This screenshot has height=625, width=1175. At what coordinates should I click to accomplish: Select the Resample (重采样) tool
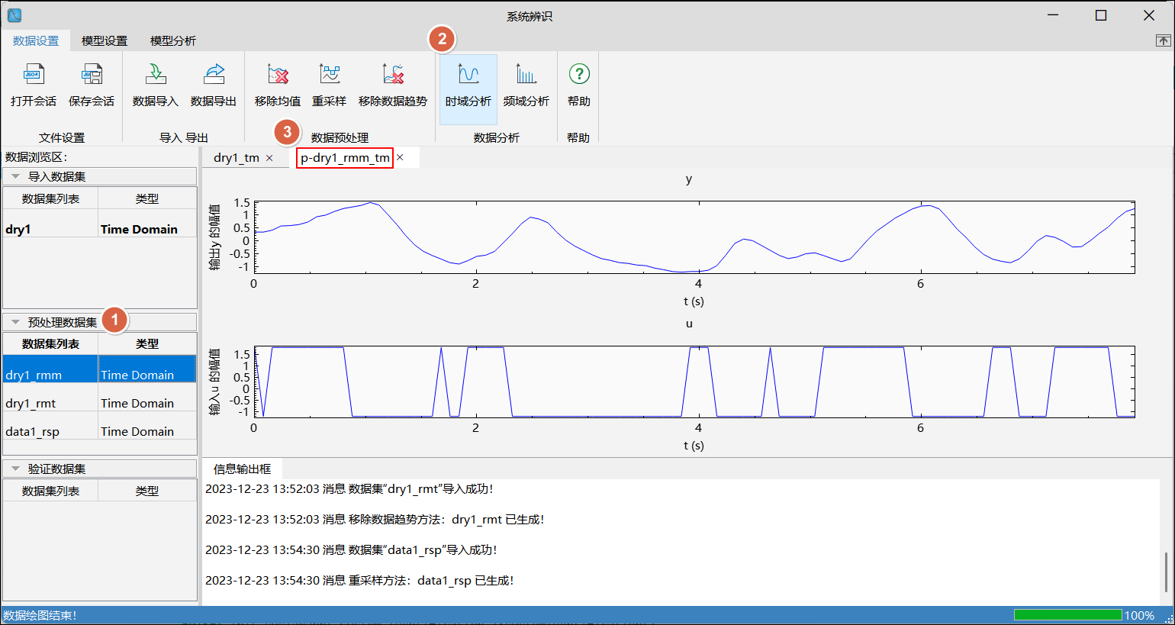pos(330,75)
